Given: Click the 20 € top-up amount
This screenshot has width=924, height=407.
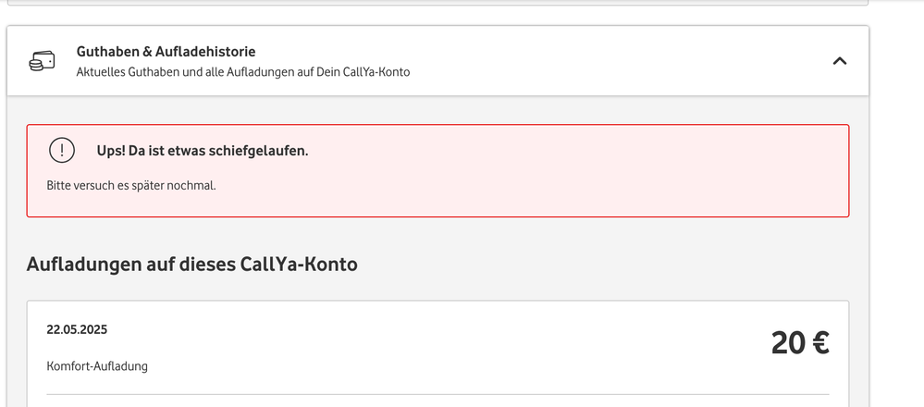Looking at the screenshot, I should [799, 343].
